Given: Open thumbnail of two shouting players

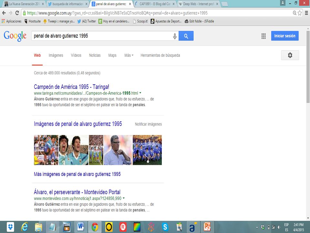Looking at the screenshot, I should pos(74,150).
